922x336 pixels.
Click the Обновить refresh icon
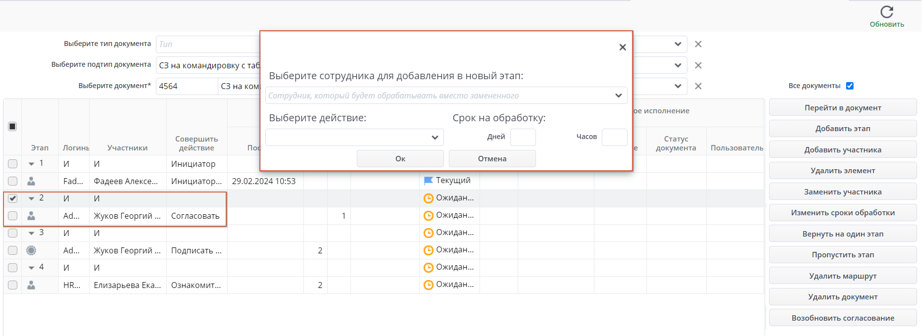[x=886, y=12]
